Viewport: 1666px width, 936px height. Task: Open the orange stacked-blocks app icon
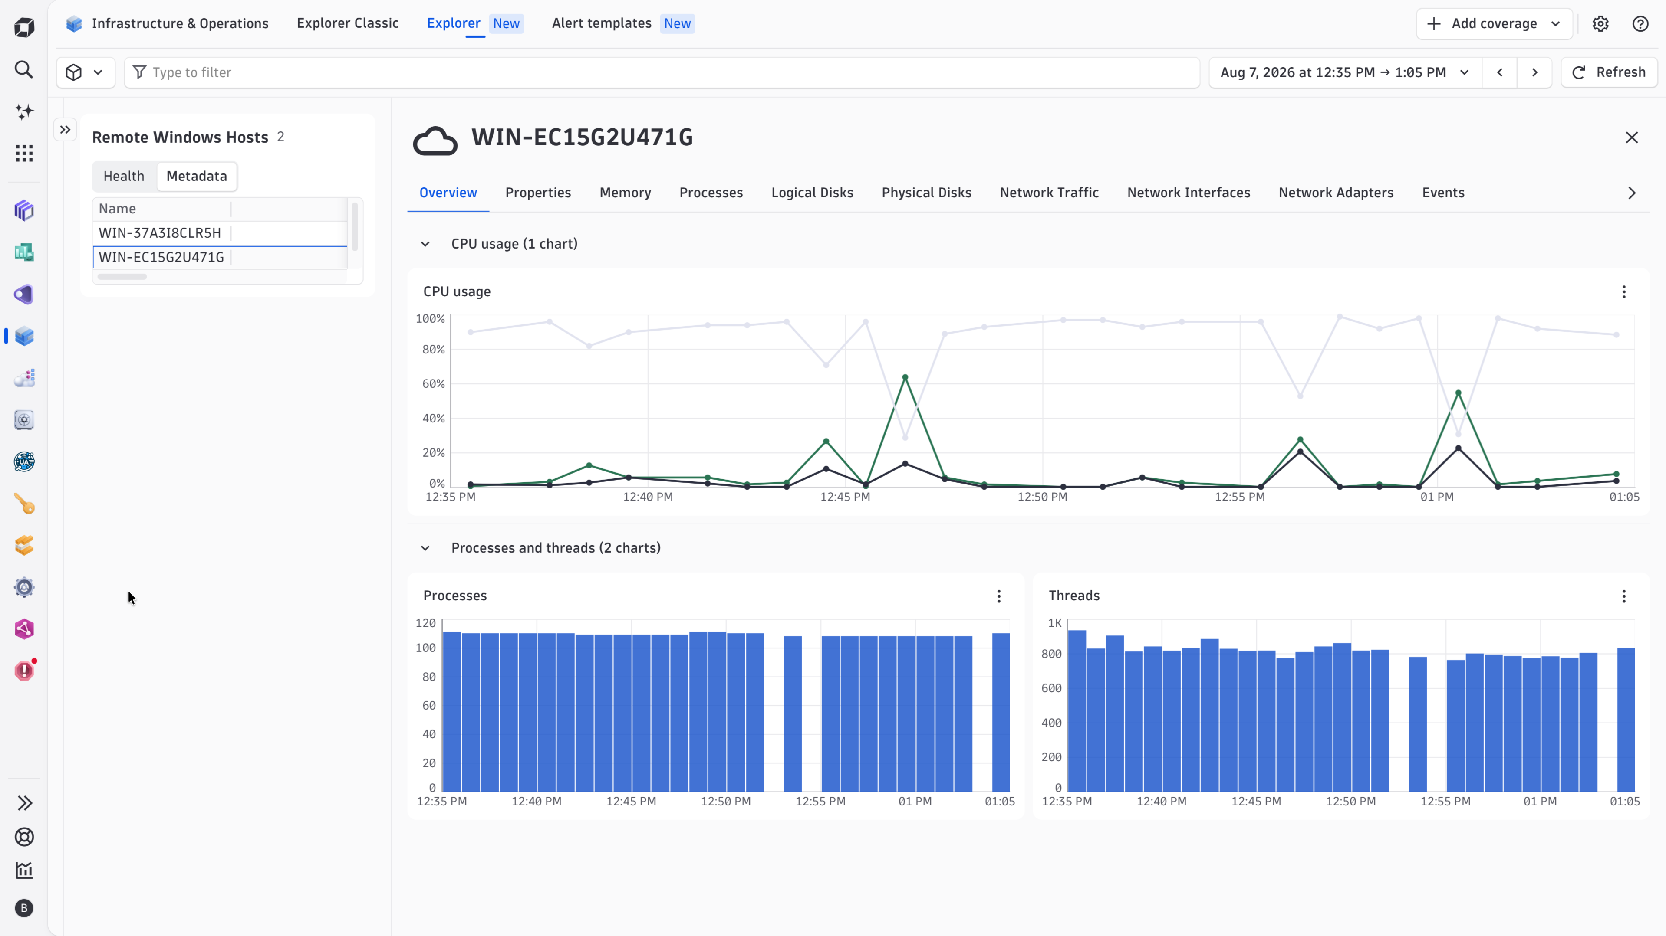click(24, 546)
